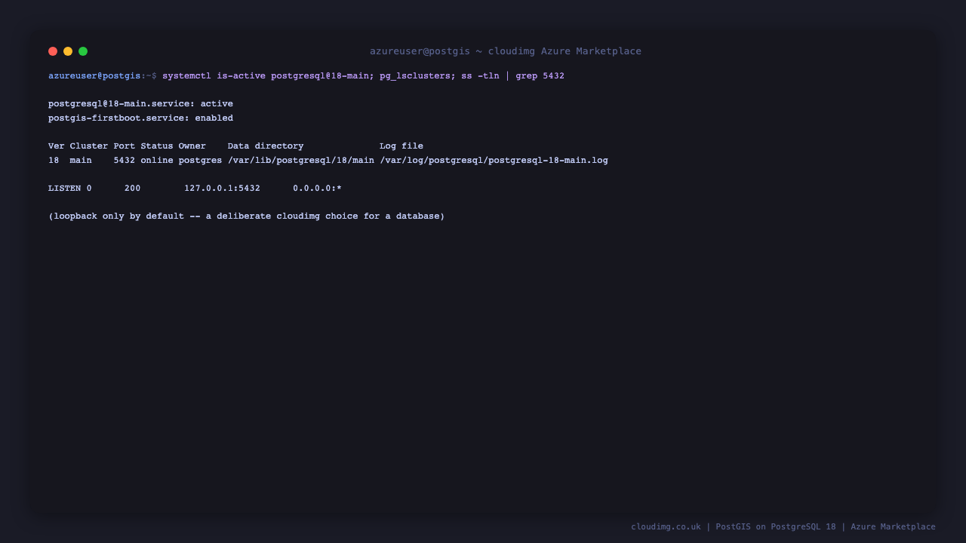
Task: Click the 'online' status value
Action: (x=157, y=161)
